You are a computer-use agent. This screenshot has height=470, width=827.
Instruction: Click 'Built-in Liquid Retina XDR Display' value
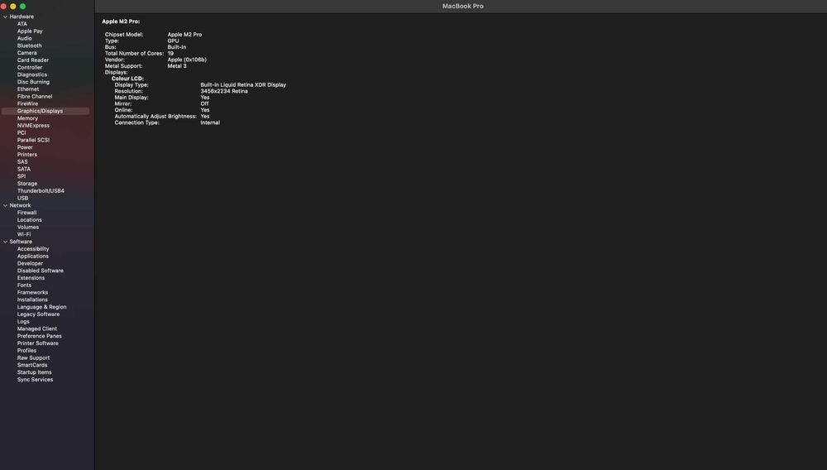243,85
